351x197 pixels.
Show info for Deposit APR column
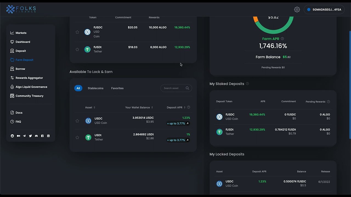click(x=188, y=107)
